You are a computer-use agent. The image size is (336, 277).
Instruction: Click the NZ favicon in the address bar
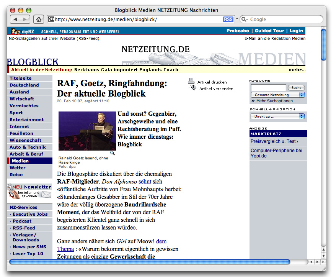51,19
